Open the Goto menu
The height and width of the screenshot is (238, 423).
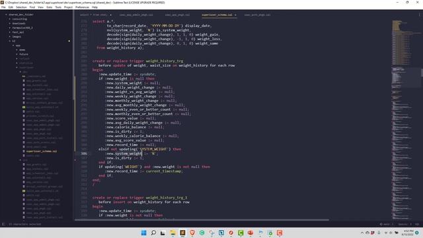click(x=49, y=7)
